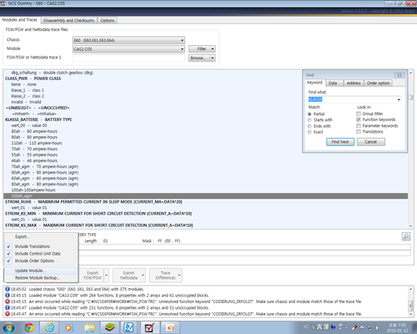Click the log panel's scrollbar up arrow

410,289
